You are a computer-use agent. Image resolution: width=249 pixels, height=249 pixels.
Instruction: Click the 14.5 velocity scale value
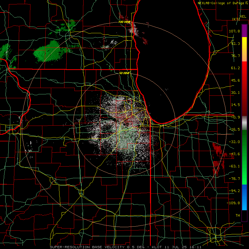point(235,105)
